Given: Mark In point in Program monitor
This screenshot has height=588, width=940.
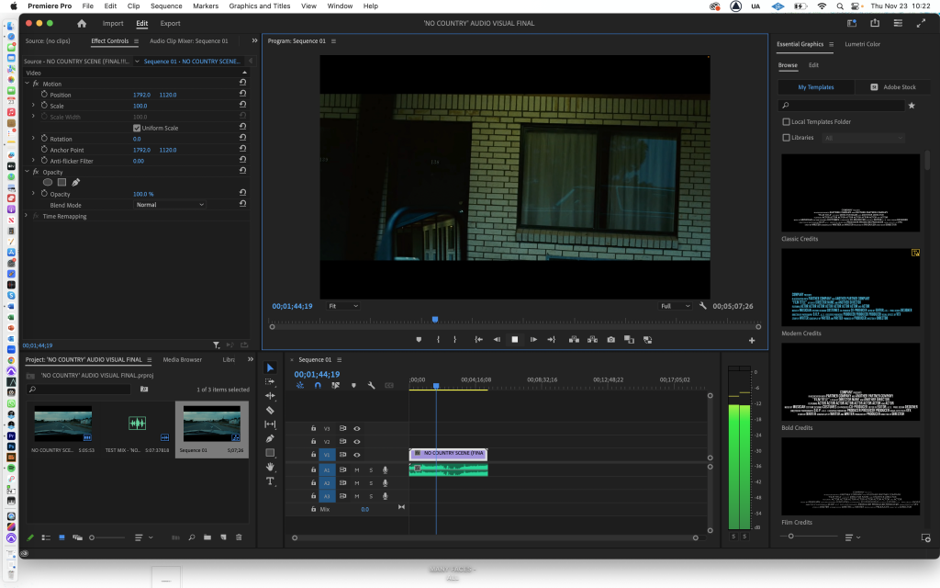Looking at the screenshot, I should [438, 340].
